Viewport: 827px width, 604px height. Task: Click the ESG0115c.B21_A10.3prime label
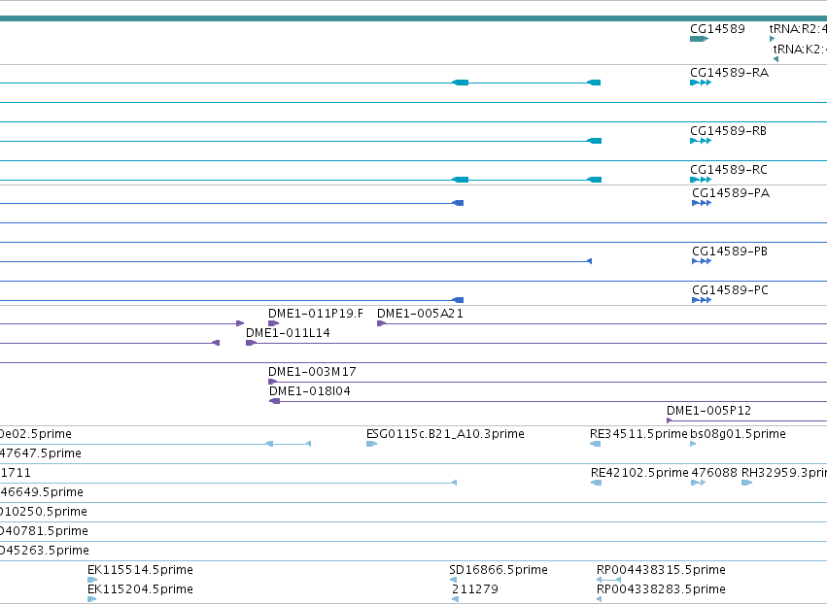445,434
